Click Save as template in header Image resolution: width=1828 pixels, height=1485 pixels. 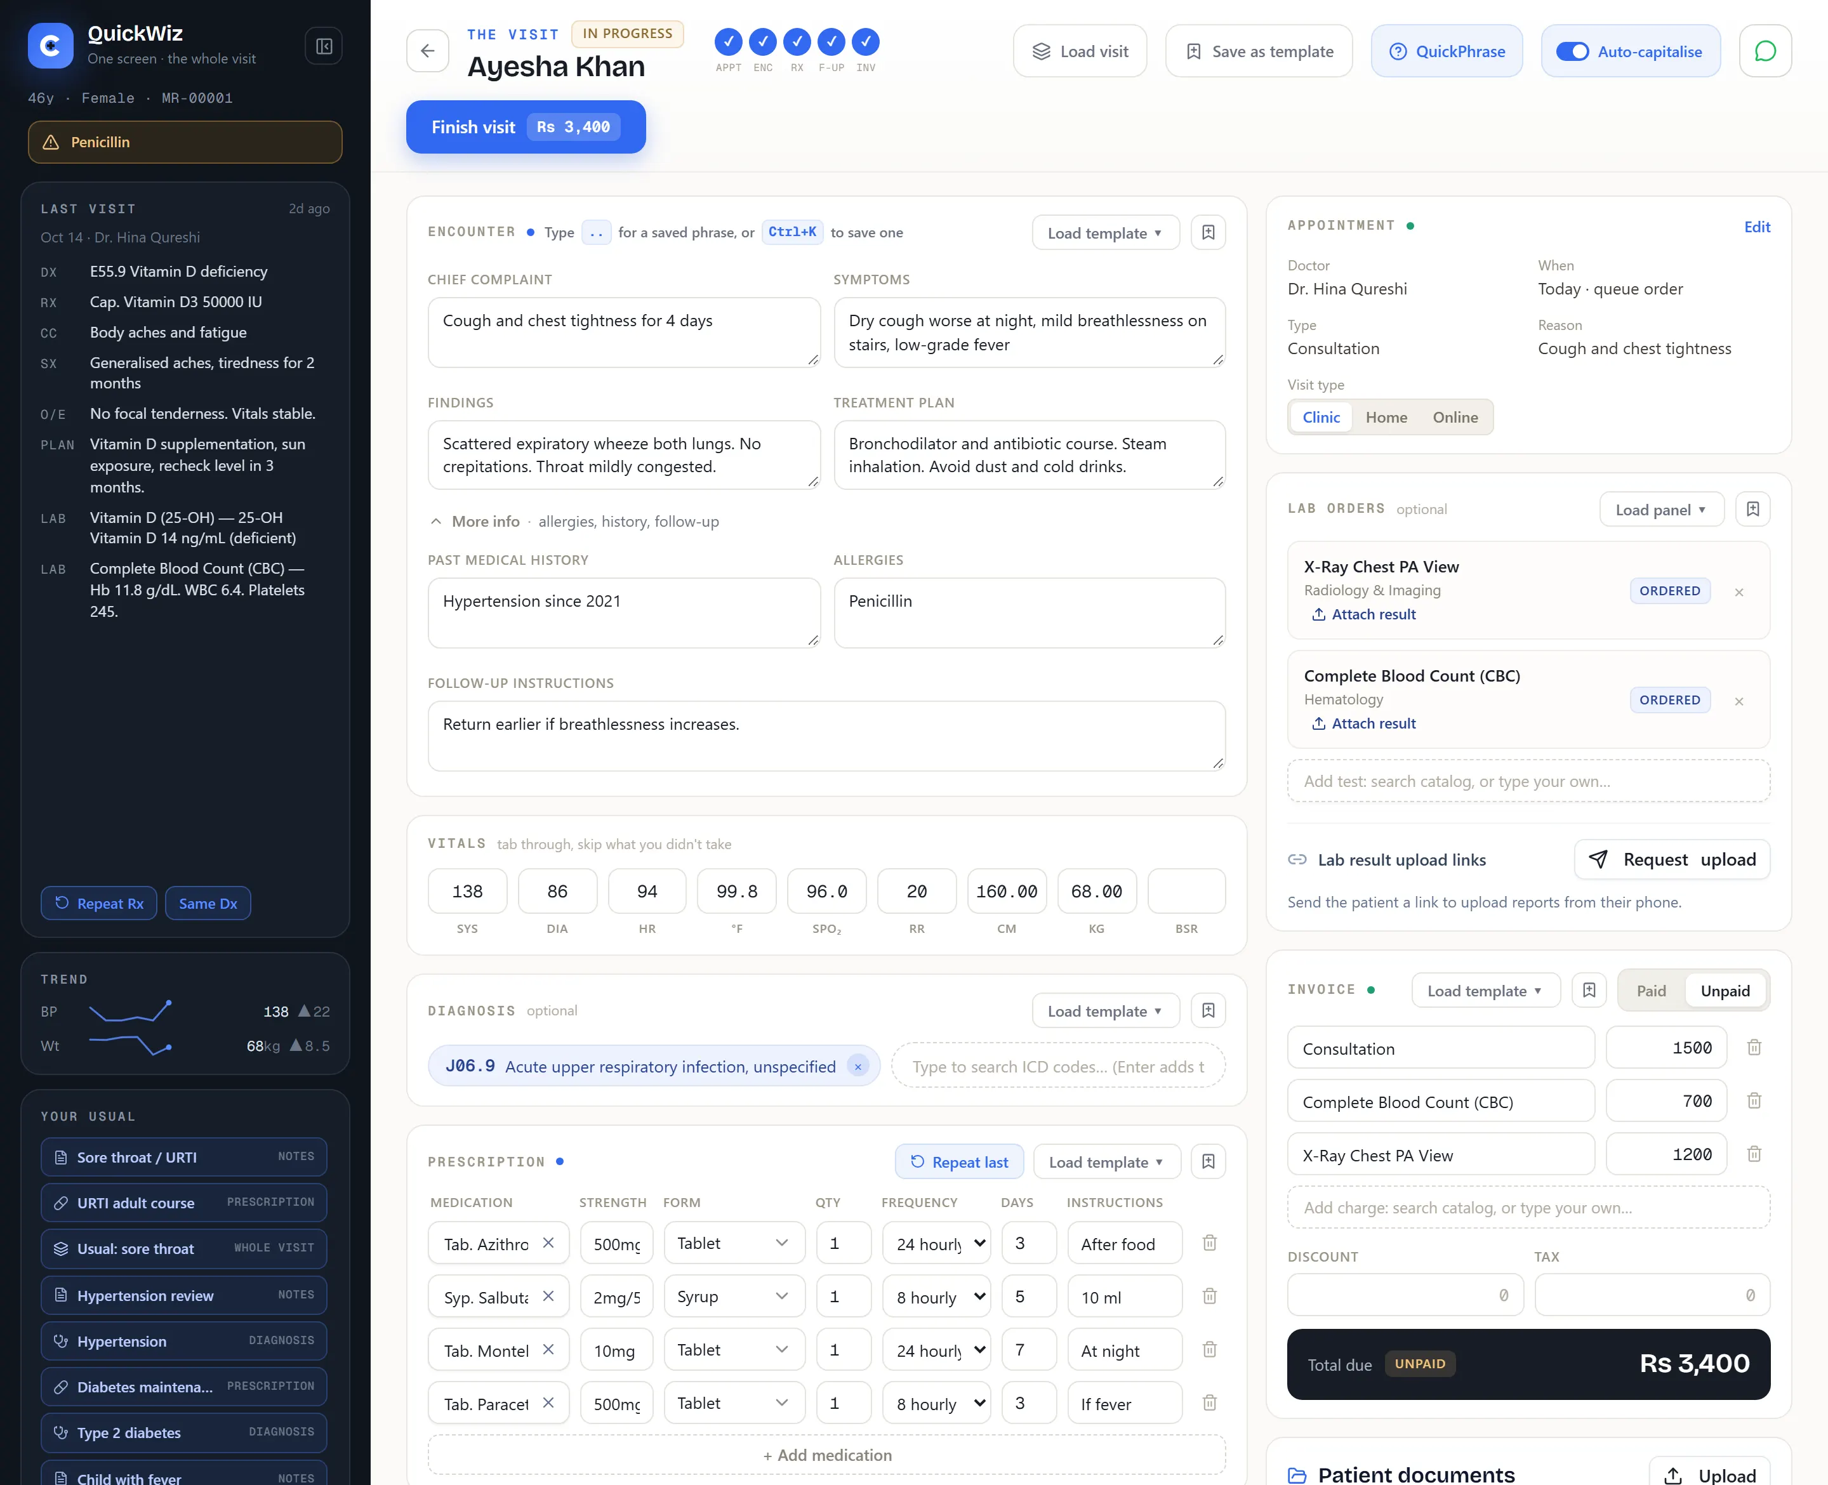pos(1258,51)
